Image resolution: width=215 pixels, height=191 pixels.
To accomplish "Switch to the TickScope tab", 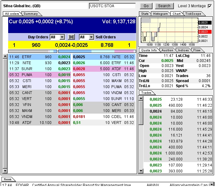I will (193, 14).
